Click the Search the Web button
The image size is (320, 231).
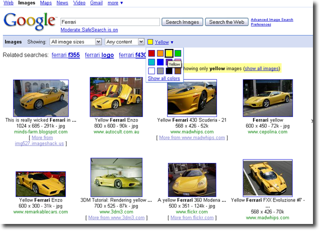[x=226, y=22]
